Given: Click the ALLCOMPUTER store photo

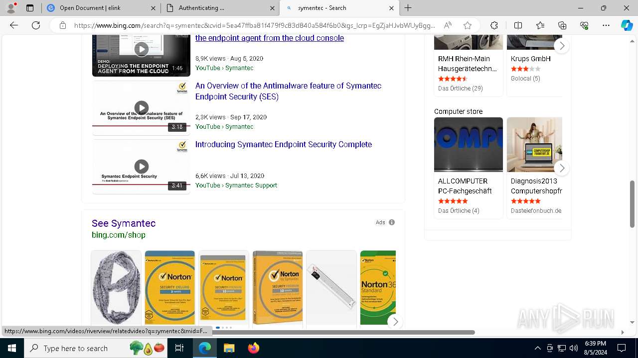Looking at the screenshot, I should [469, 145].
